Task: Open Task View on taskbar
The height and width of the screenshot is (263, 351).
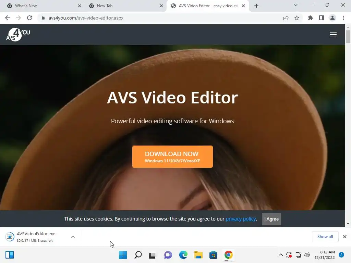Action: click(x=153, y=255)
